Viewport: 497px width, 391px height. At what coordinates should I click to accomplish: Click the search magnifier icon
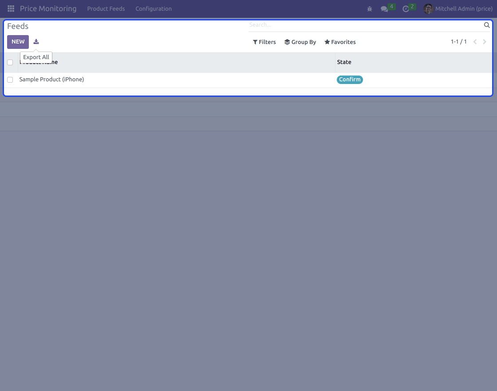point(487,25)
